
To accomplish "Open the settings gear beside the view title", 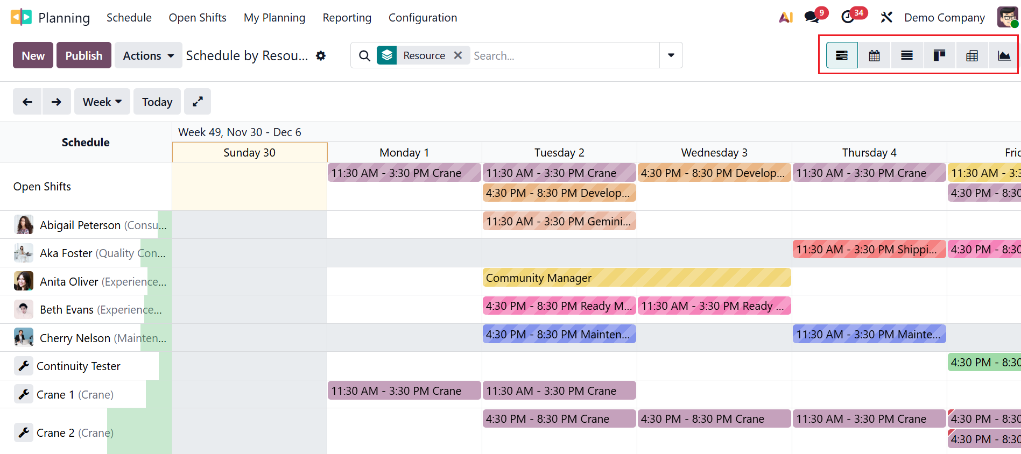I will 321,55.
